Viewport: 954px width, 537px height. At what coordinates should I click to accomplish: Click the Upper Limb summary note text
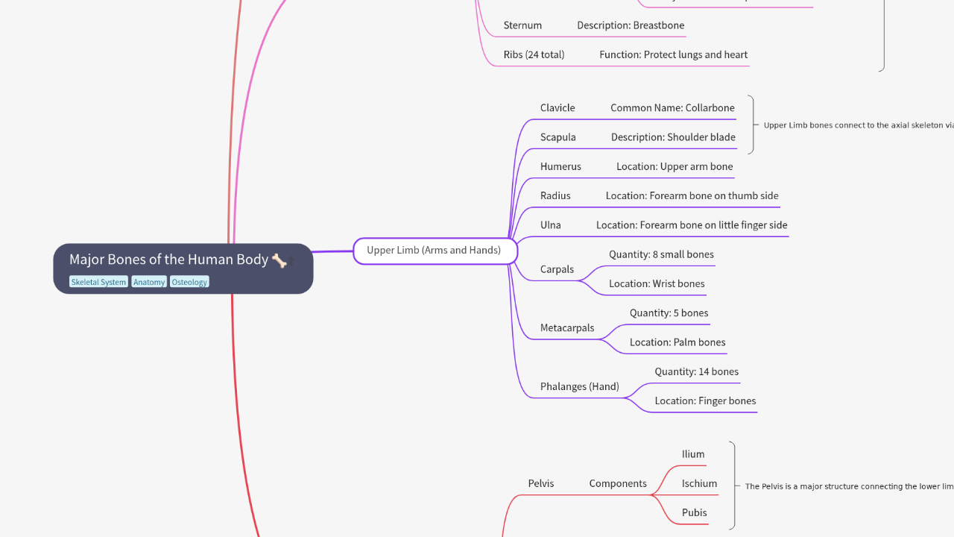(x=857, y=125)
